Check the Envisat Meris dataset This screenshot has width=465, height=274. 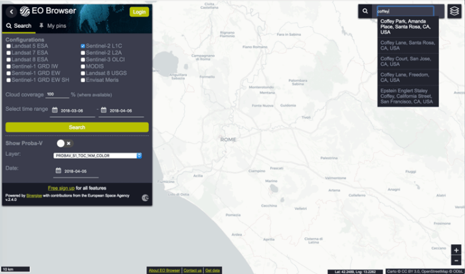pyautogui.click(x=83, y=80)
